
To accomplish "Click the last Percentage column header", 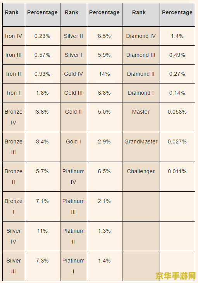I will pos(177,15).
